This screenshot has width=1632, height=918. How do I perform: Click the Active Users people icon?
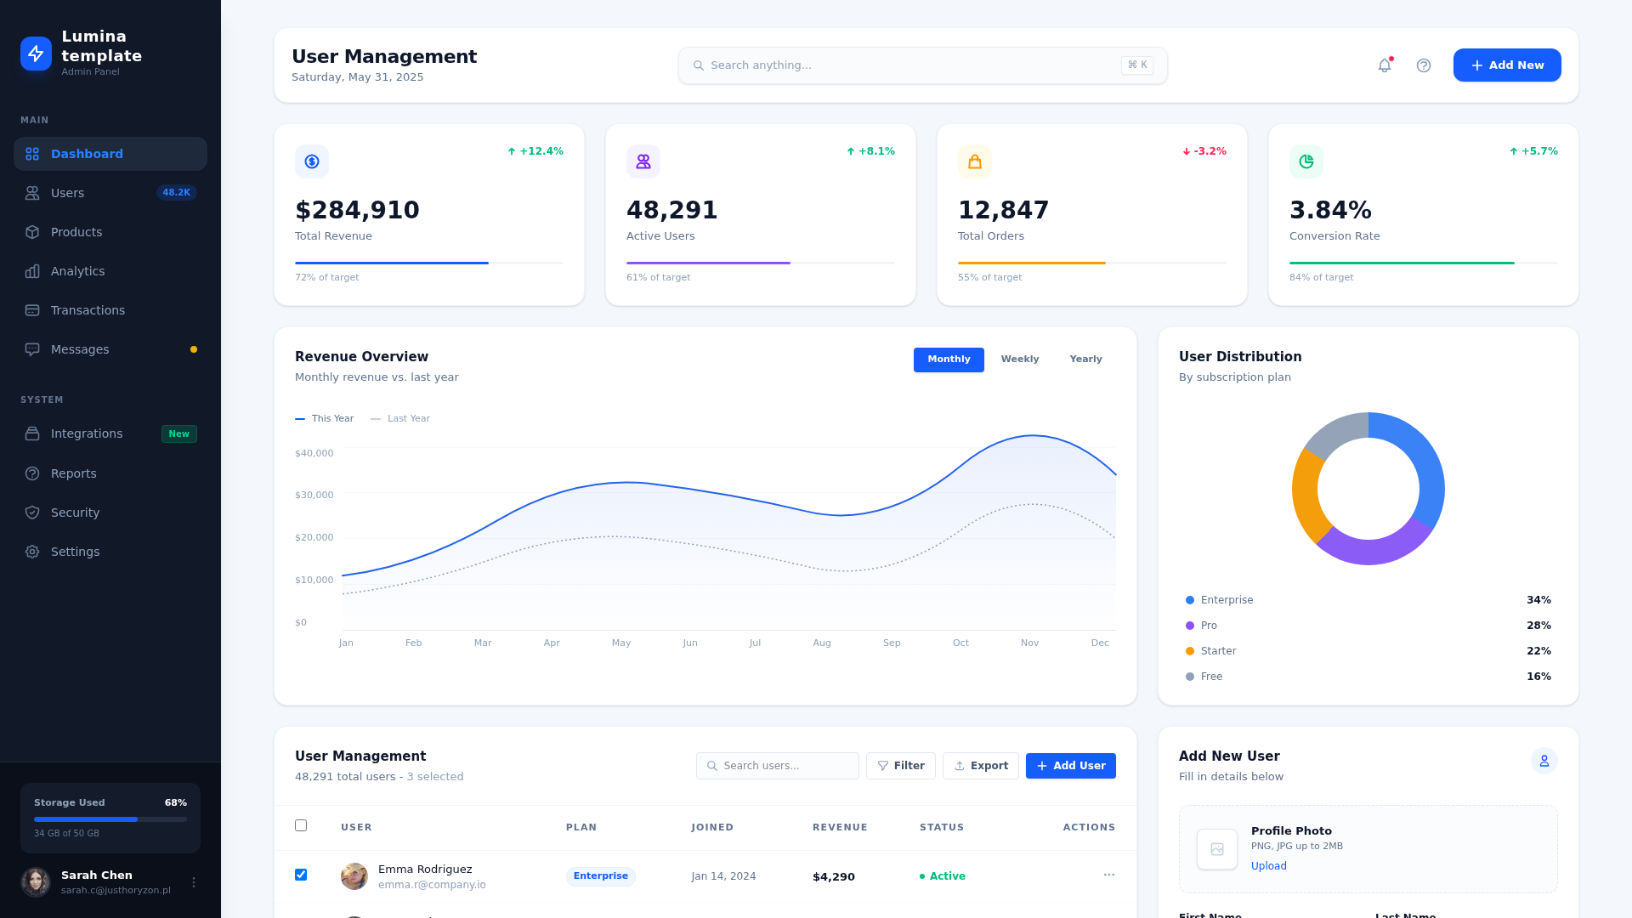[643, 161]
